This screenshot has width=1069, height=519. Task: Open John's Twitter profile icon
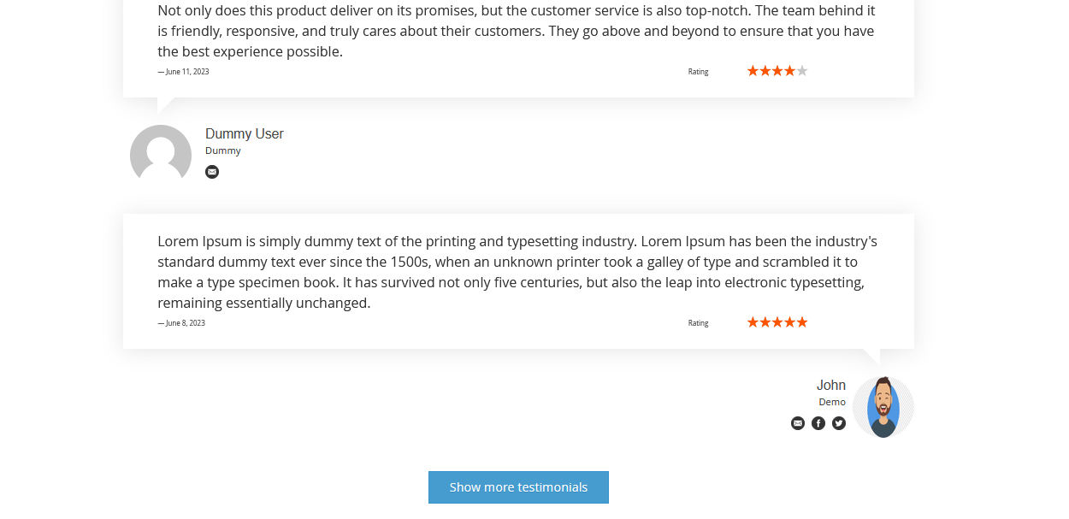(839, 423)
